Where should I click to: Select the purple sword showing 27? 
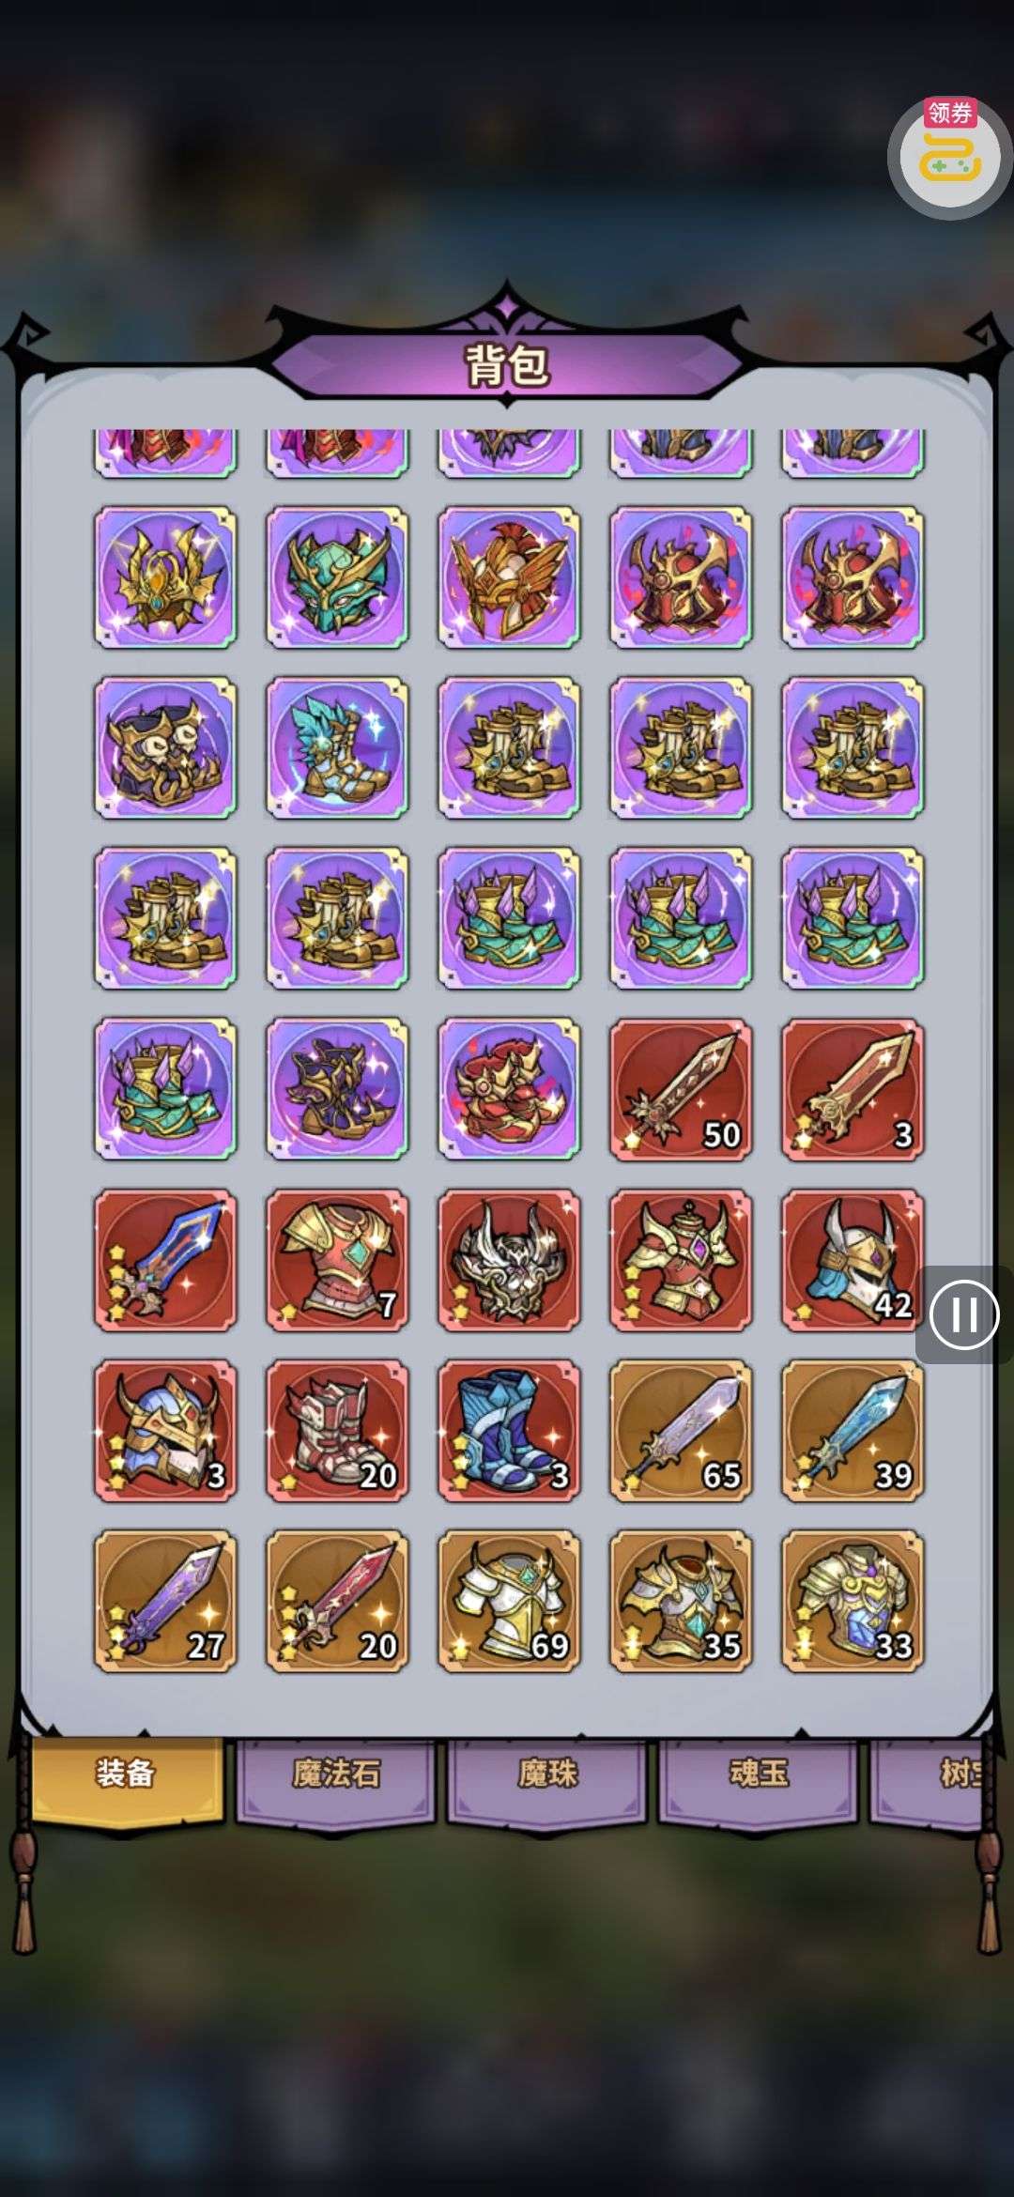click(x=165, y=1602)
